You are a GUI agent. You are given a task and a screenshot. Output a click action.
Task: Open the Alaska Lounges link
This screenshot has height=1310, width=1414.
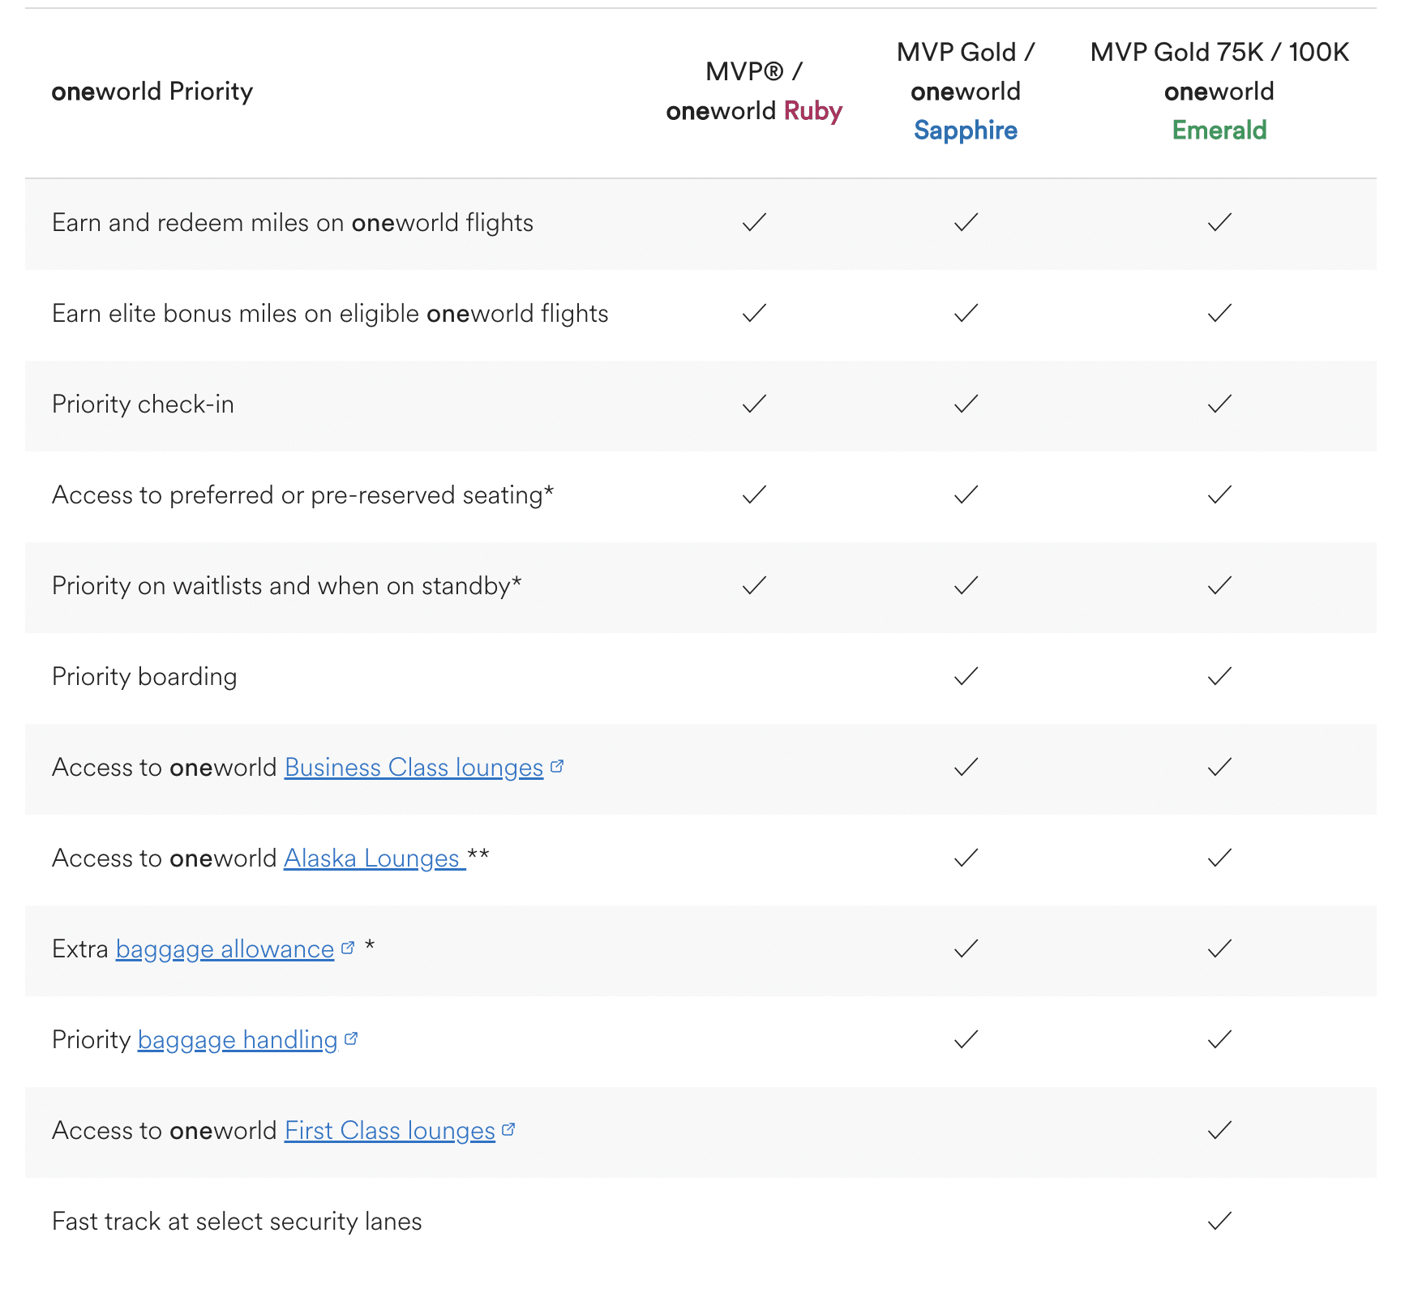371,858
